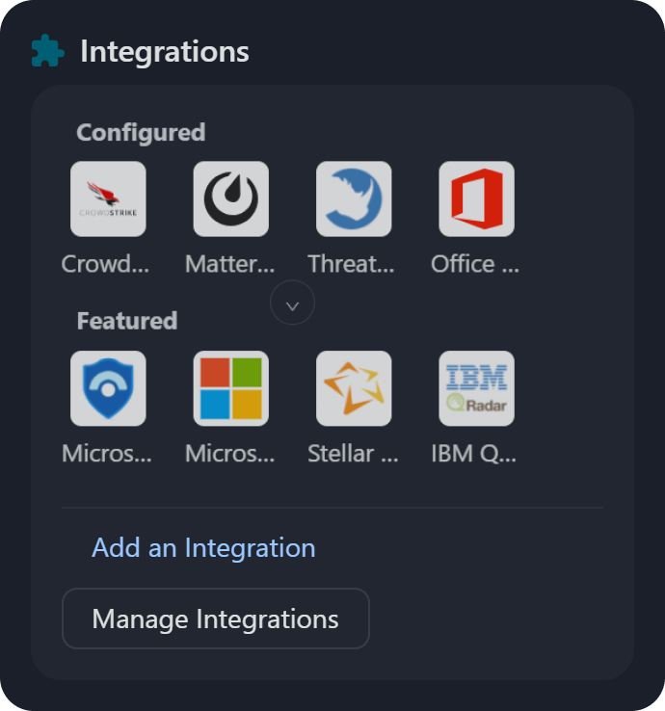
Task: Select the Mattermost integration icon
Action: (231, 198)
